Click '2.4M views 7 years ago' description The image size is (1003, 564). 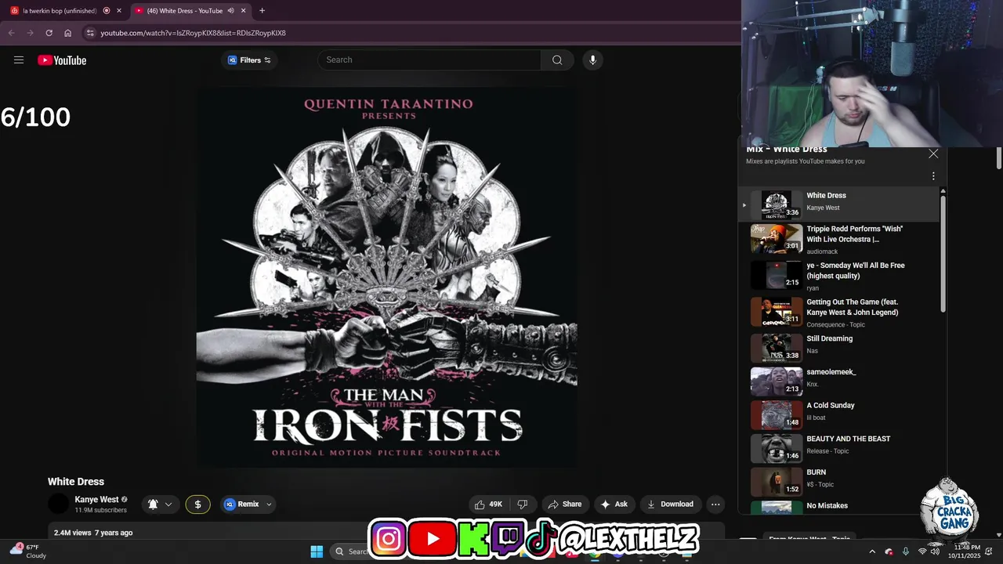coord(93,533)
